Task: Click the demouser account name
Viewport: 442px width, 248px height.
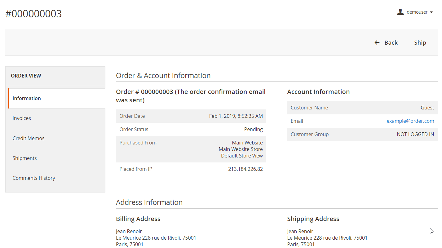Action: click(417, 12)
